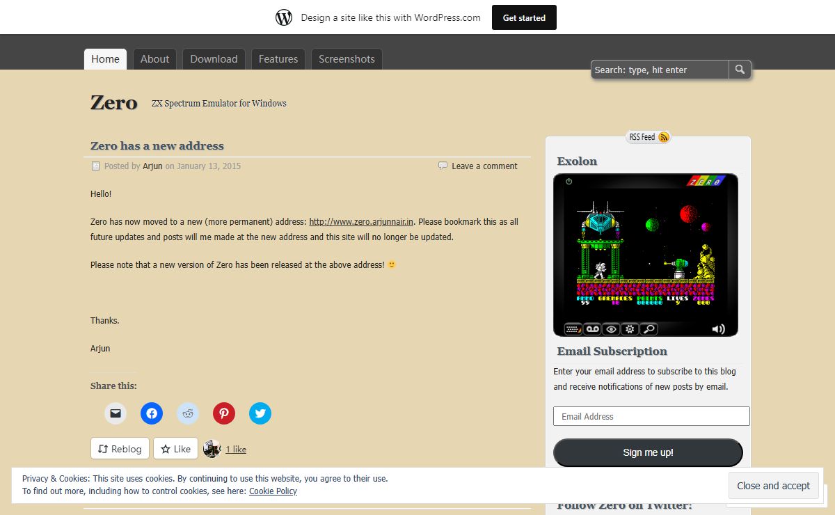Share post on Pinterest
The height and width of the screenshot is (515, 835).
(224, 413)
